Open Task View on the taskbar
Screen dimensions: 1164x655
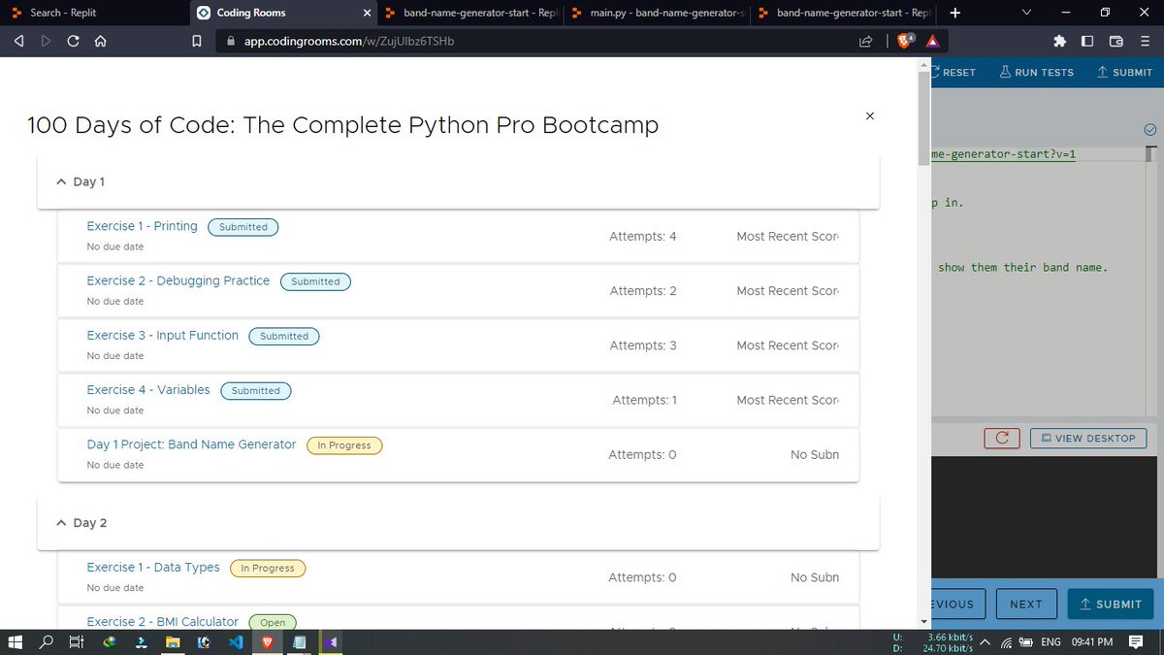click(77, 641)
